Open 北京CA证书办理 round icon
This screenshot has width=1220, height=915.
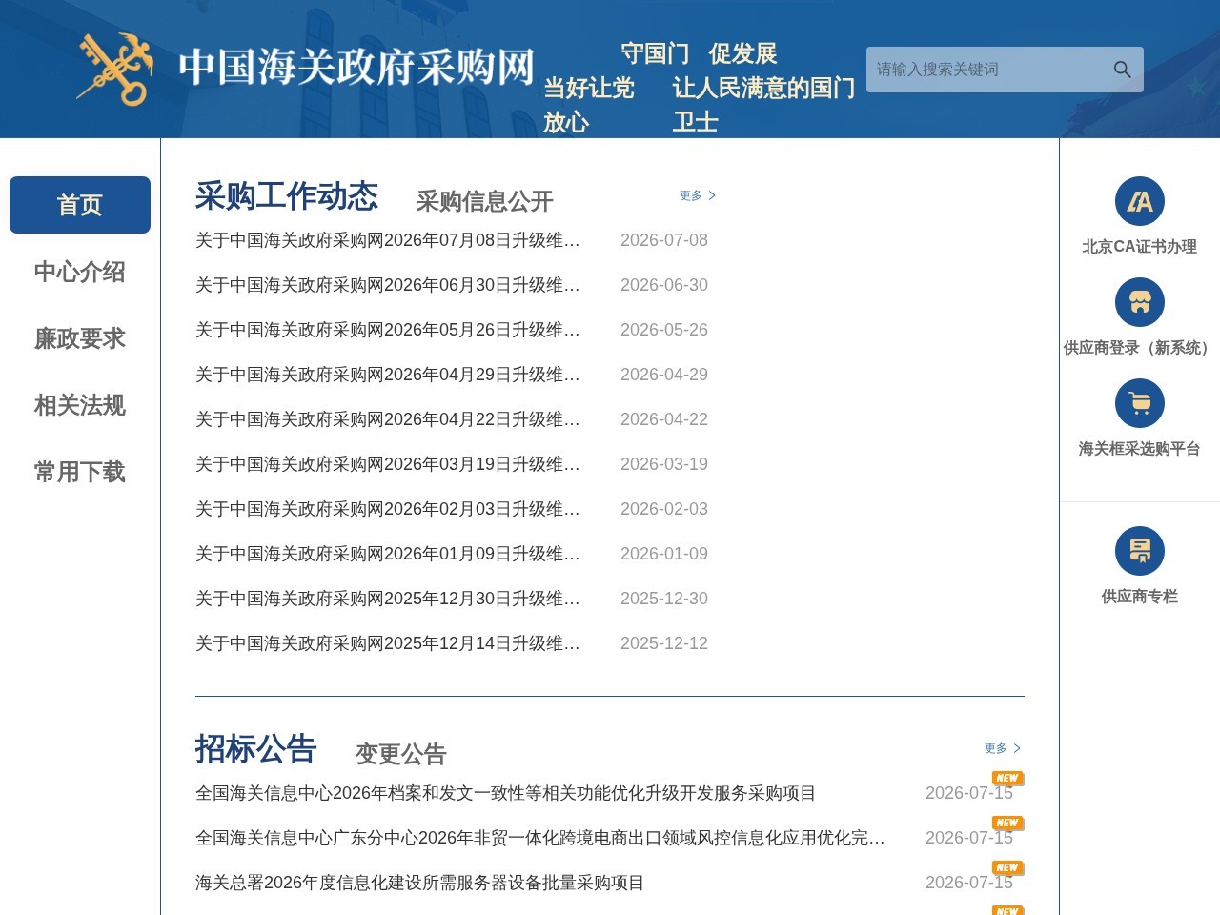point(1140,201)
